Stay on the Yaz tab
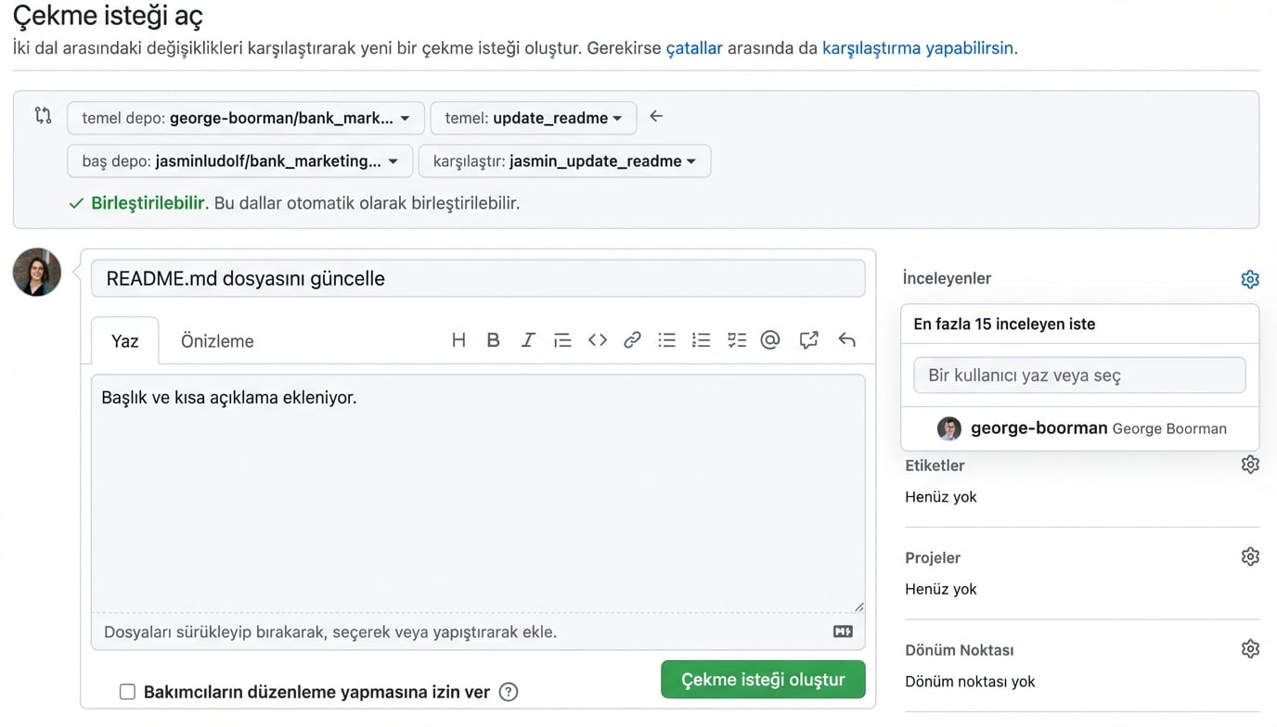The image size is (1277, 727). pyautogui.click(x=123, y=340)
